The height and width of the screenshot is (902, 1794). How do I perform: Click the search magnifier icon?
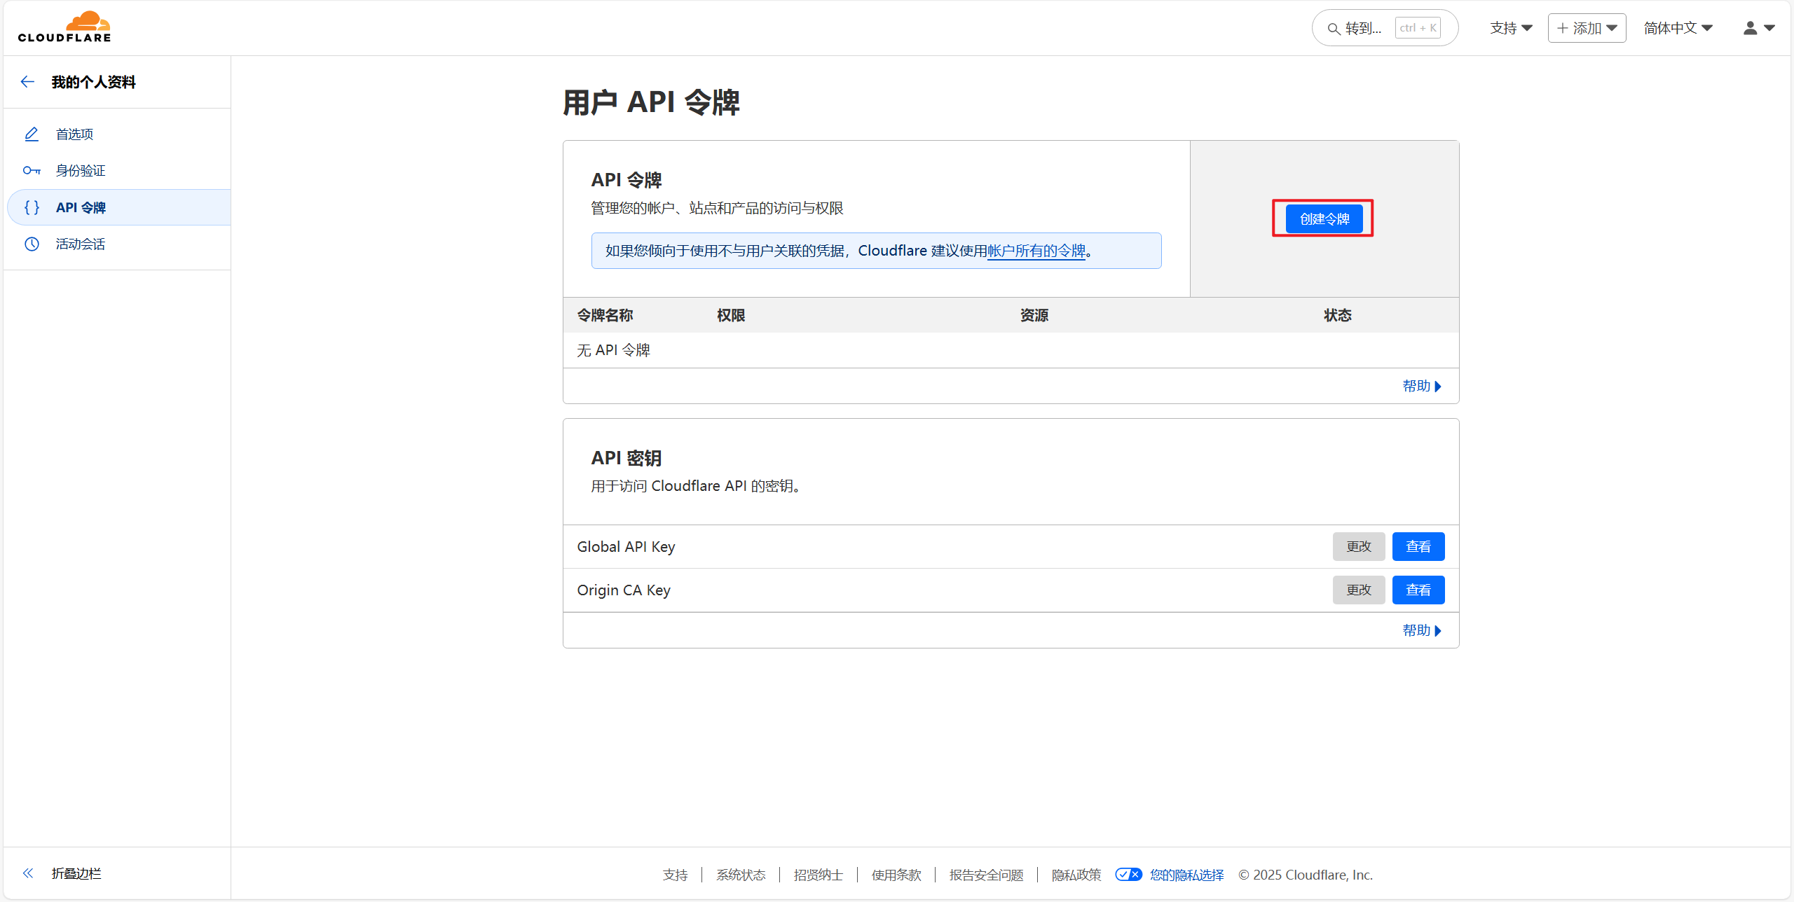(1334, 29)
